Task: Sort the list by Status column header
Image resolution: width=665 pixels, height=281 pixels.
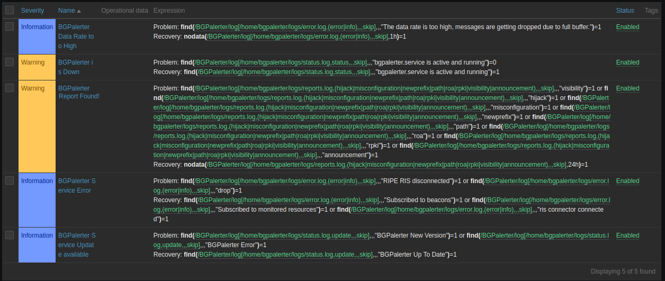Action: (625, 11)
